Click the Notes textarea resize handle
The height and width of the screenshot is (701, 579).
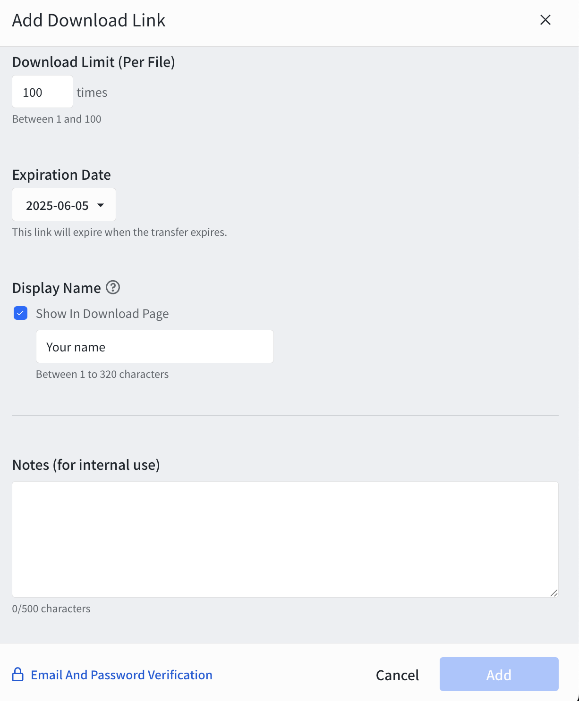pos(554,593)
